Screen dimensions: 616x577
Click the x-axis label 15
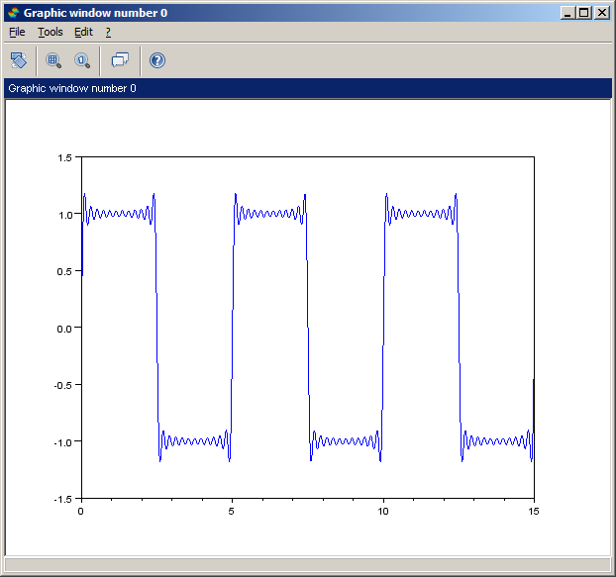pyautogui.click(x=534, y=511)
